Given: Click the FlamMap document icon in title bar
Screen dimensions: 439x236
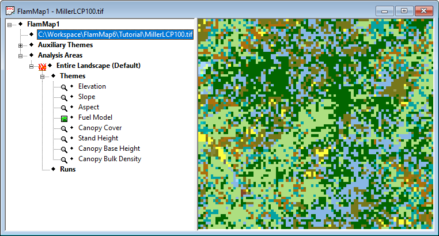Looking at the screenshot, I should click(10, 11).
